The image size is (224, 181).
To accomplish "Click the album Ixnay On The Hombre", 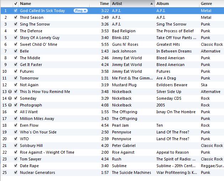I will click(x=176, y=112).
